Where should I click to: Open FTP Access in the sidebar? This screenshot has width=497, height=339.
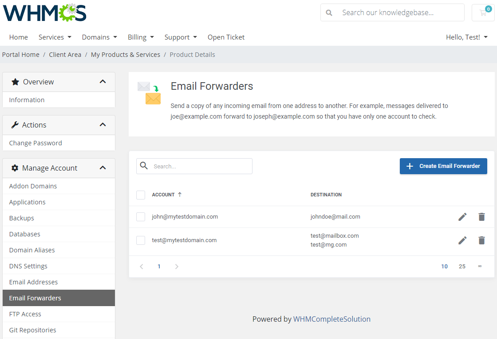click(59, 314)
